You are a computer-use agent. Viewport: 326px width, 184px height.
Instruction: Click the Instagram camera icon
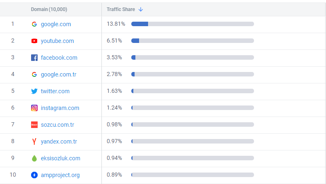pos(34,108)
